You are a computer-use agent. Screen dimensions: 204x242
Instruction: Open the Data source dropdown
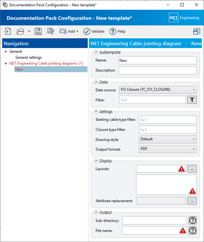pos(157,90)
